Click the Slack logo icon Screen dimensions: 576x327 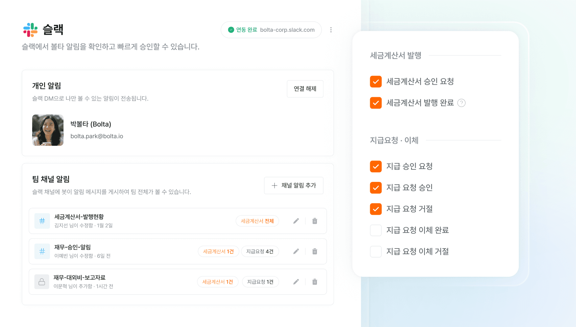tap(30, 30)
